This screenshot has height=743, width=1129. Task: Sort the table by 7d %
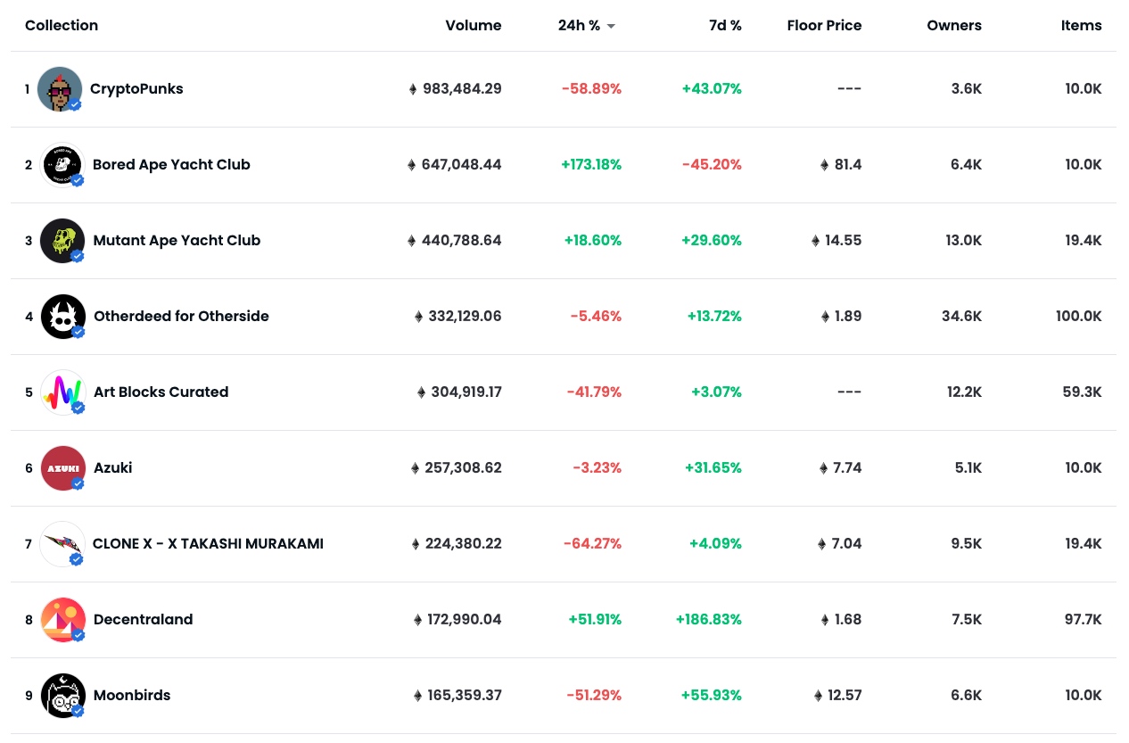725,26
